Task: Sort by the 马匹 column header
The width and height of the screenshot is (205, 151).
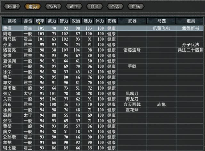Action: point(161,21)
